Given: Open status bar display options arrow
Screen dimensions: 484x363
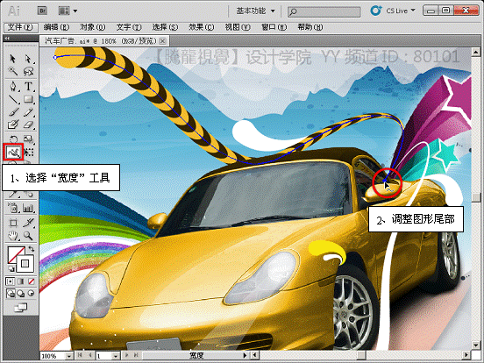Looking at the screenshot, I should coord(245,356).
